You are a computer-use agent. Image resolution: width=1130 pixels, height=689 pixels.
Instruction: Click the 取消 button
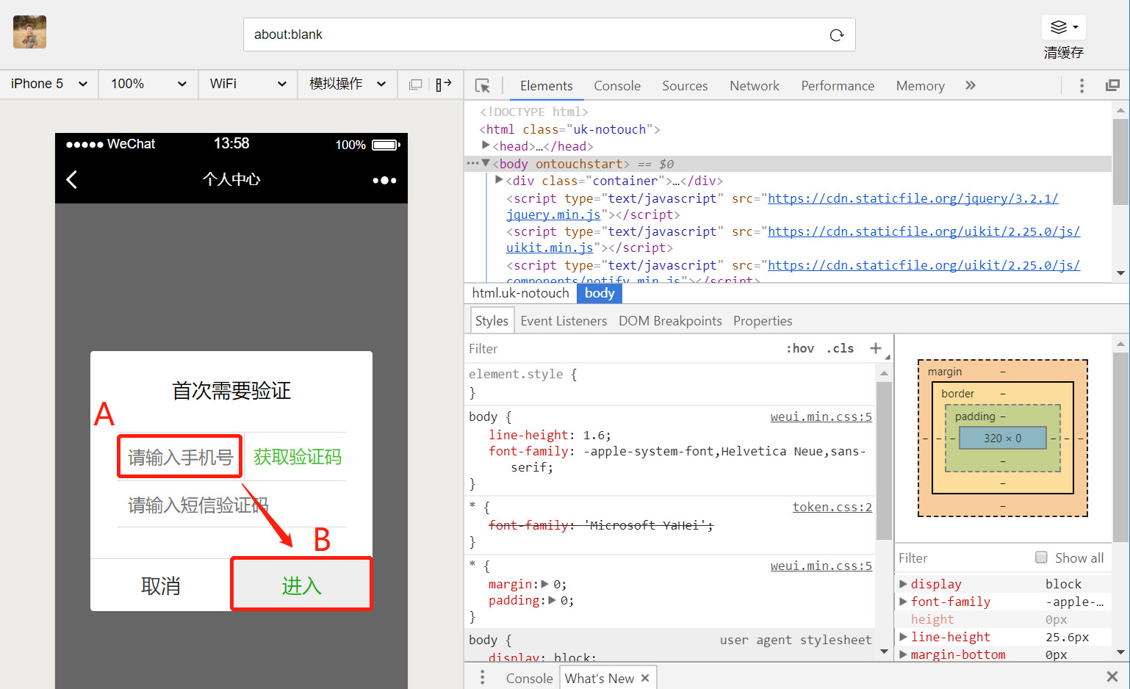click(161, 586)
